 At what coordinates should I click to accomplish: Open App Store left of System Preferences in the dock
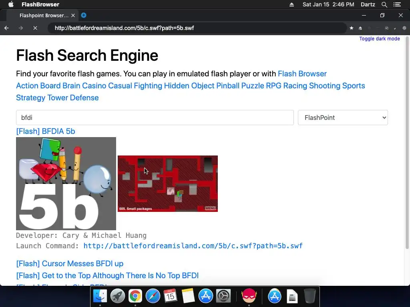pos(206,296)
